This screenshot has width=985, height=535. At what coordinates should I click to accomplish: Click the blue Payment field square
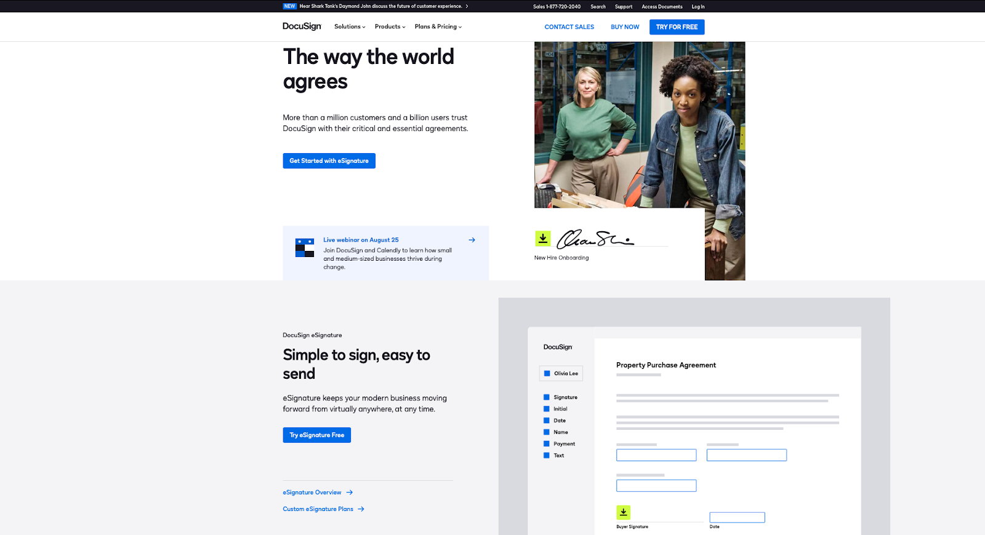pyautogui.click(x=546, y=444)
